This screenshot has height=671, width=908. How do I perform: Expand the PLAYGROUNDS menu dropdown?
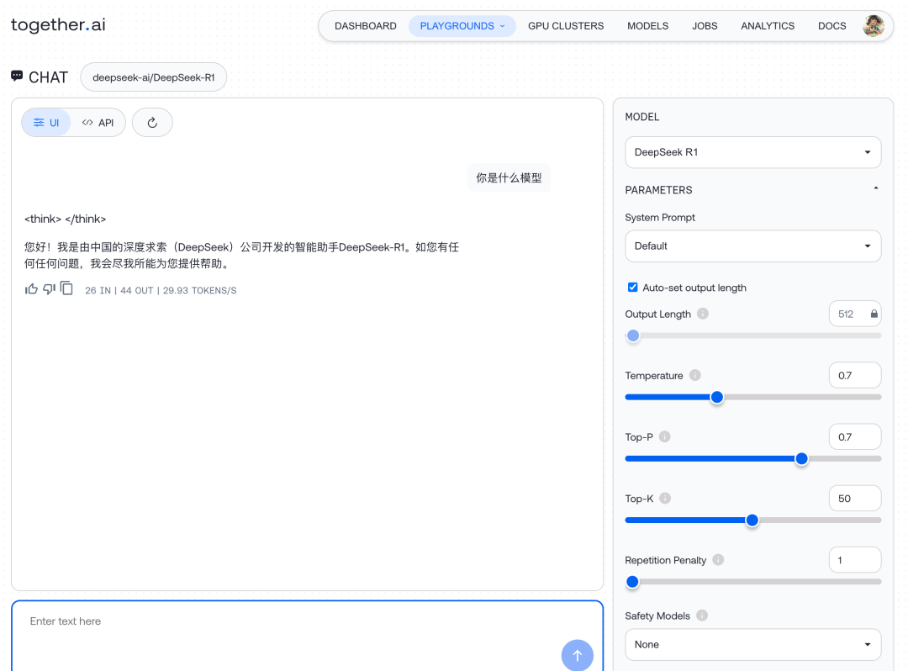(462, 26)
